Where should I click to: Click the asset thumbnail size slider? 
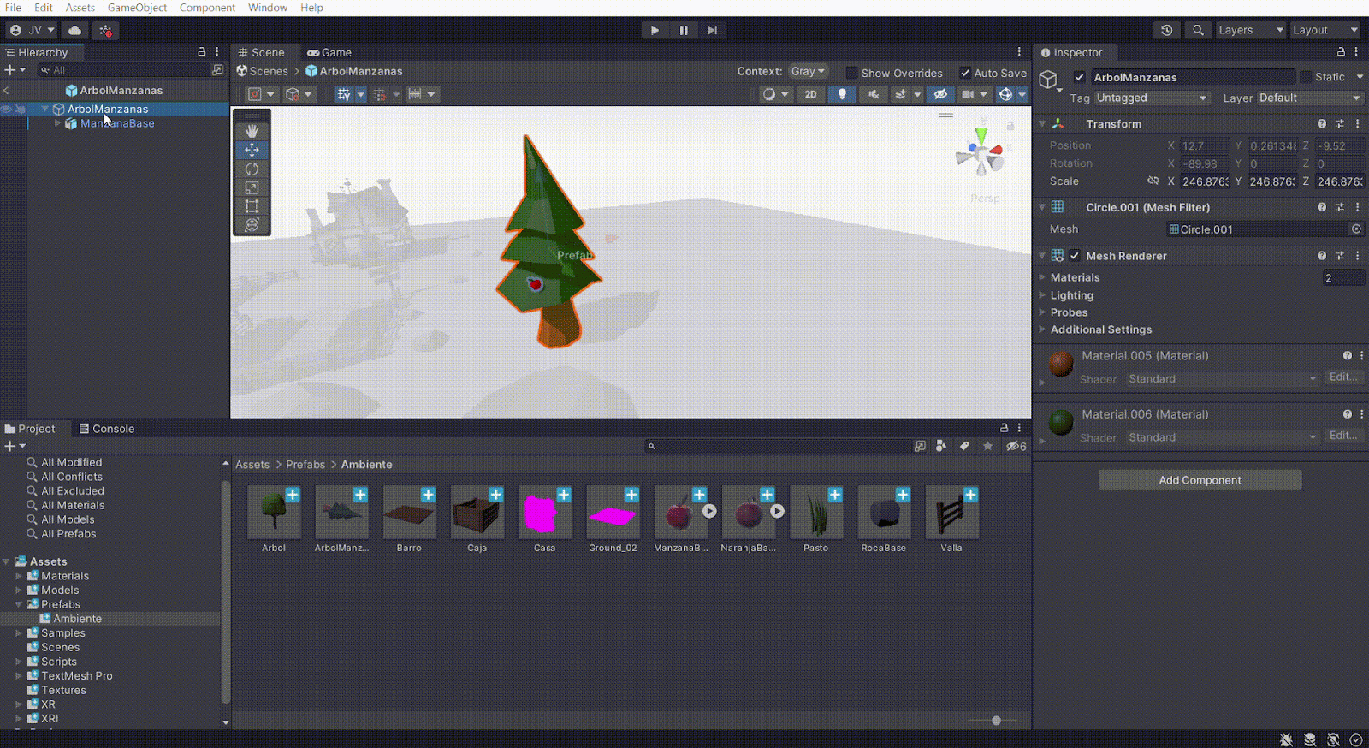click(996, 721)
